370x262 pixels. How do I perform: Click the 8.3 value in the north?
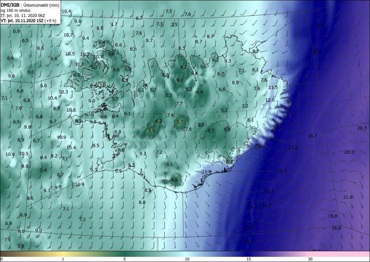coord(182,48)
